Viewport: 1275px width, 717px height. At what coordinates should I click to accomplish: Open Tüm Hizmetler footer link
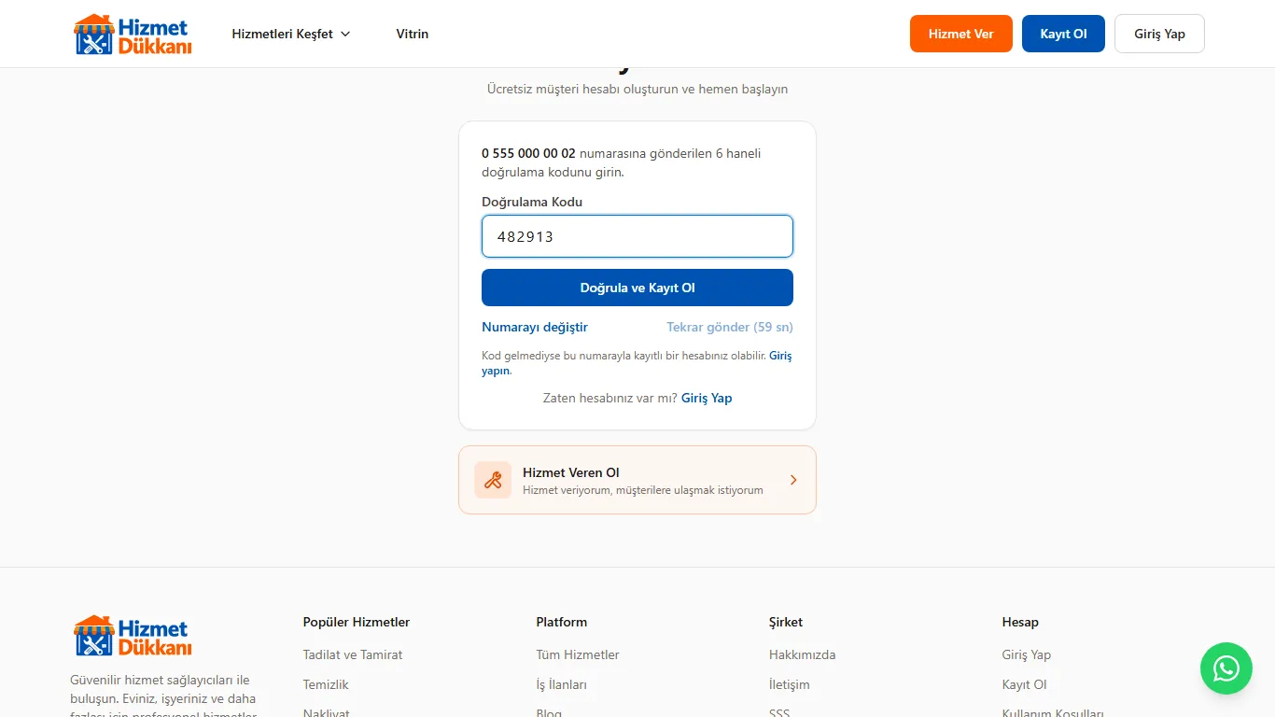pos(578,654)
